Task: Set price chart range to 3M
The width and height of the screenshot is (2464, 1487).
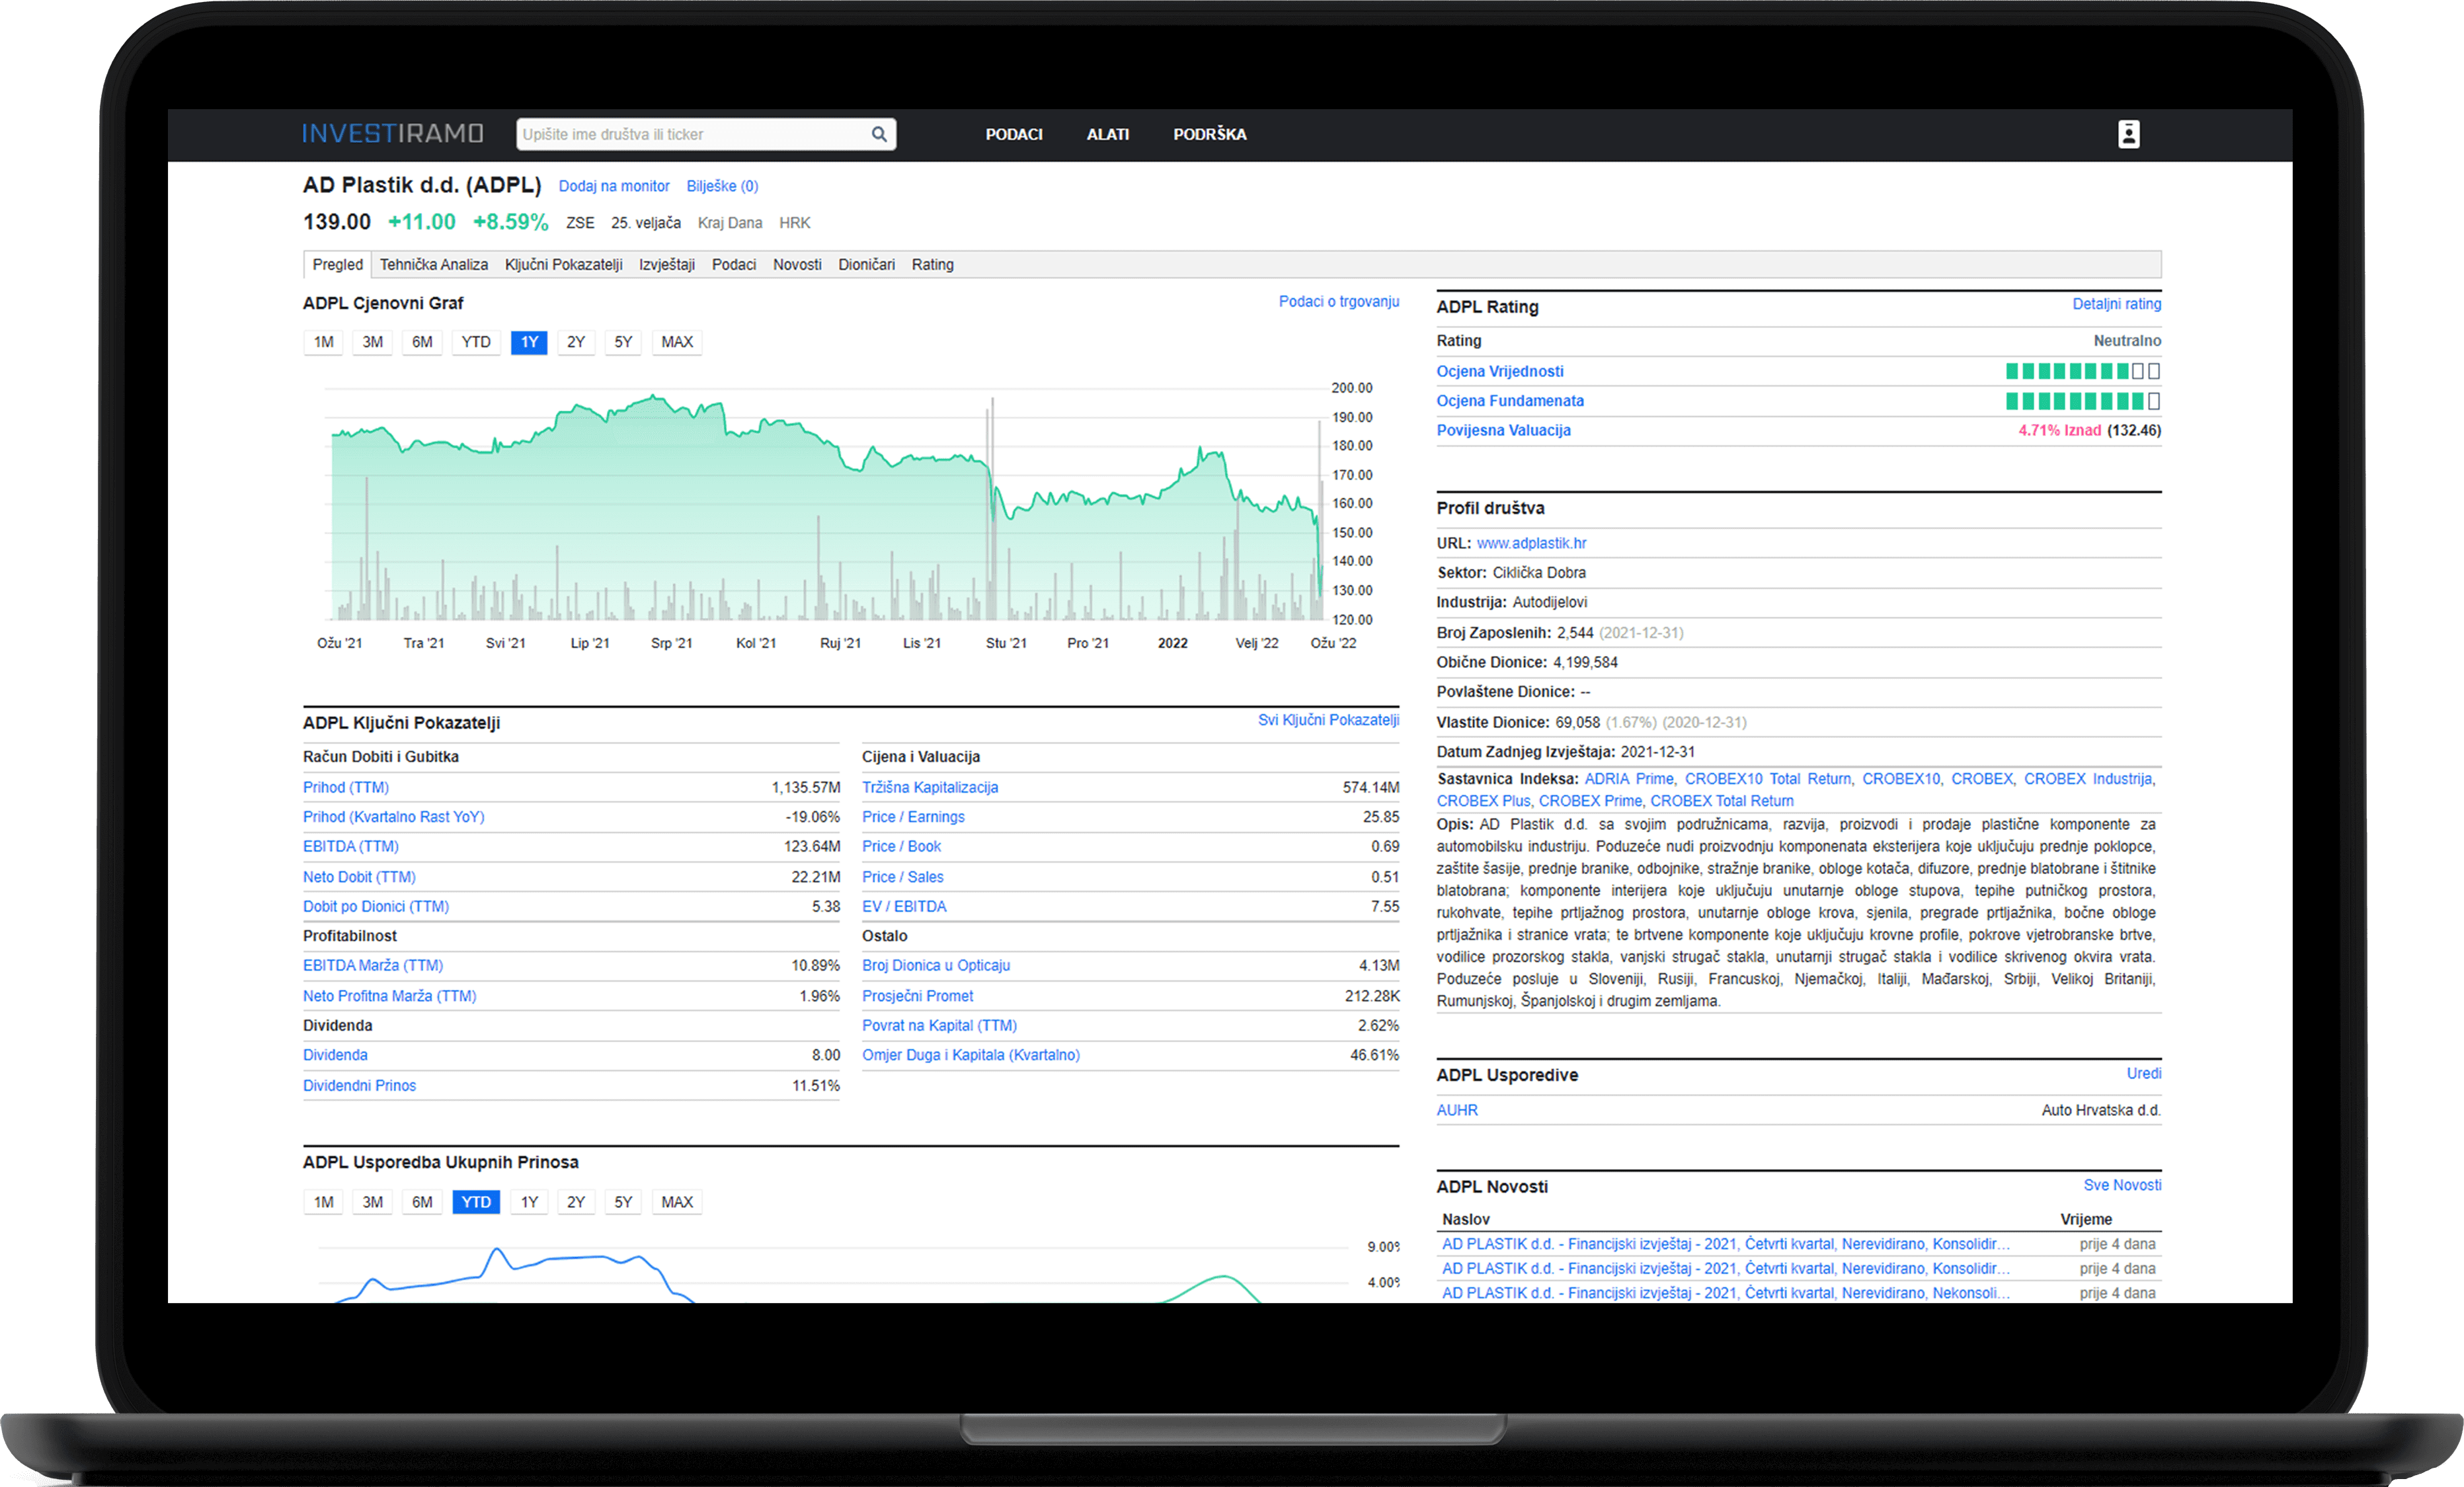Action: (x=372, y=342)
